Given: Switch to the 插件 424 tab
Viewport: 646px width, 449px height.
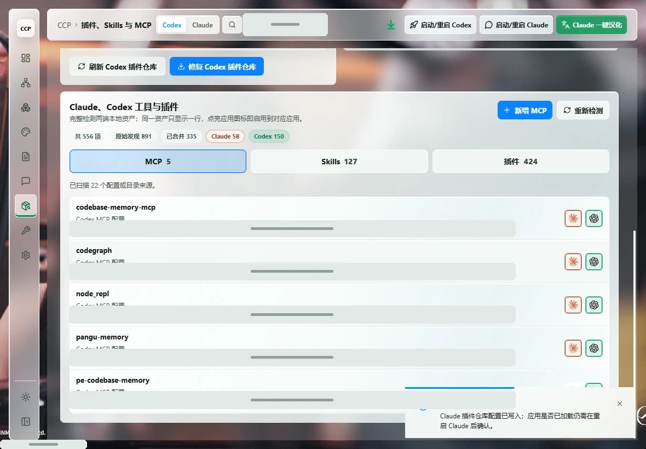Looking at the screenshot, I should (520, 162).
